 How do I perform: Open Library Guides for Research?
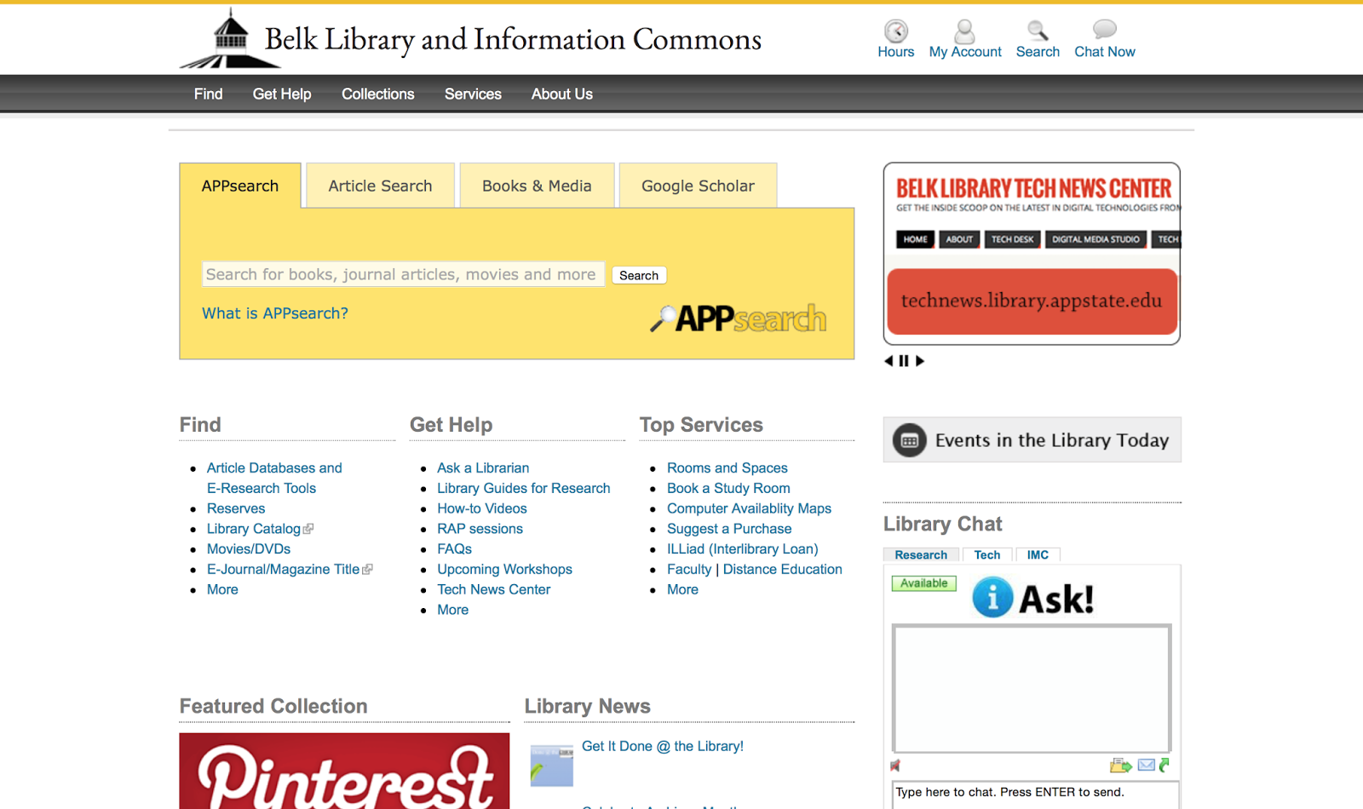click(x=524, y=488)
